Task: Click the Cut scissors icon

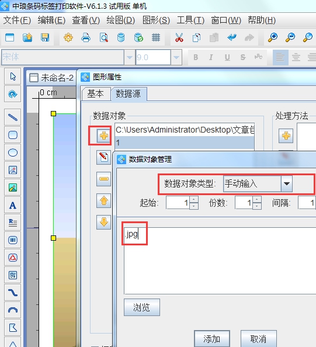Action: tap(179, 37)
